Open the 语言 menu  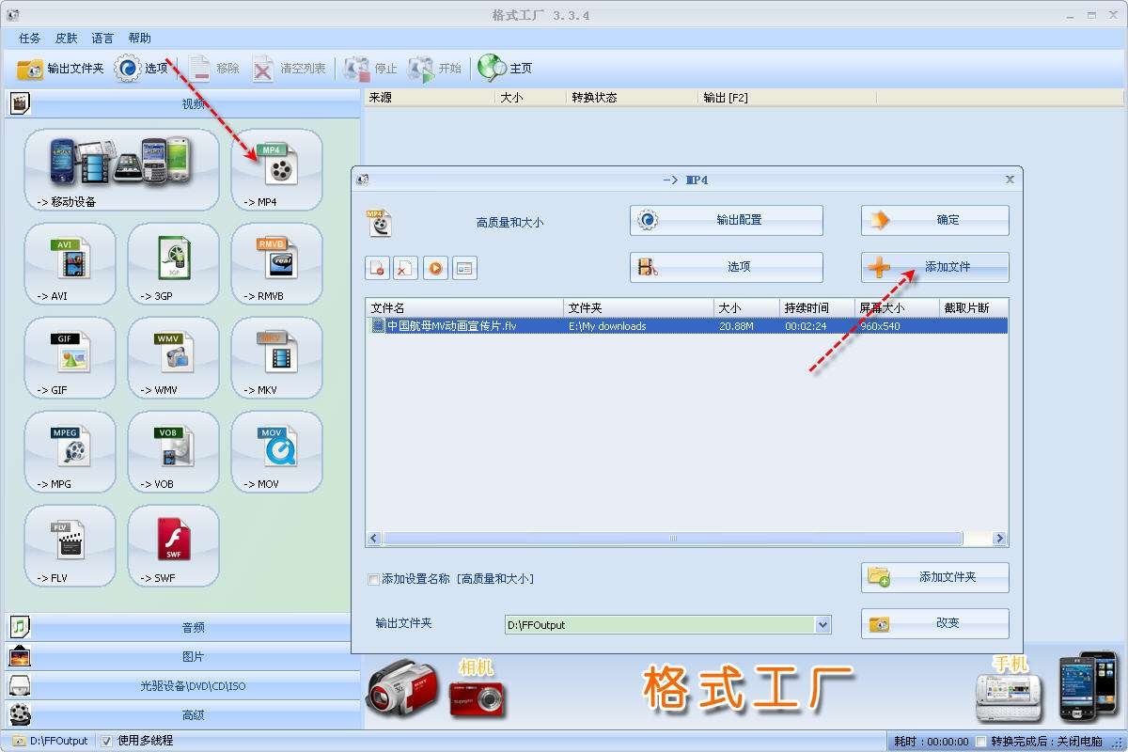click(102, 38)
